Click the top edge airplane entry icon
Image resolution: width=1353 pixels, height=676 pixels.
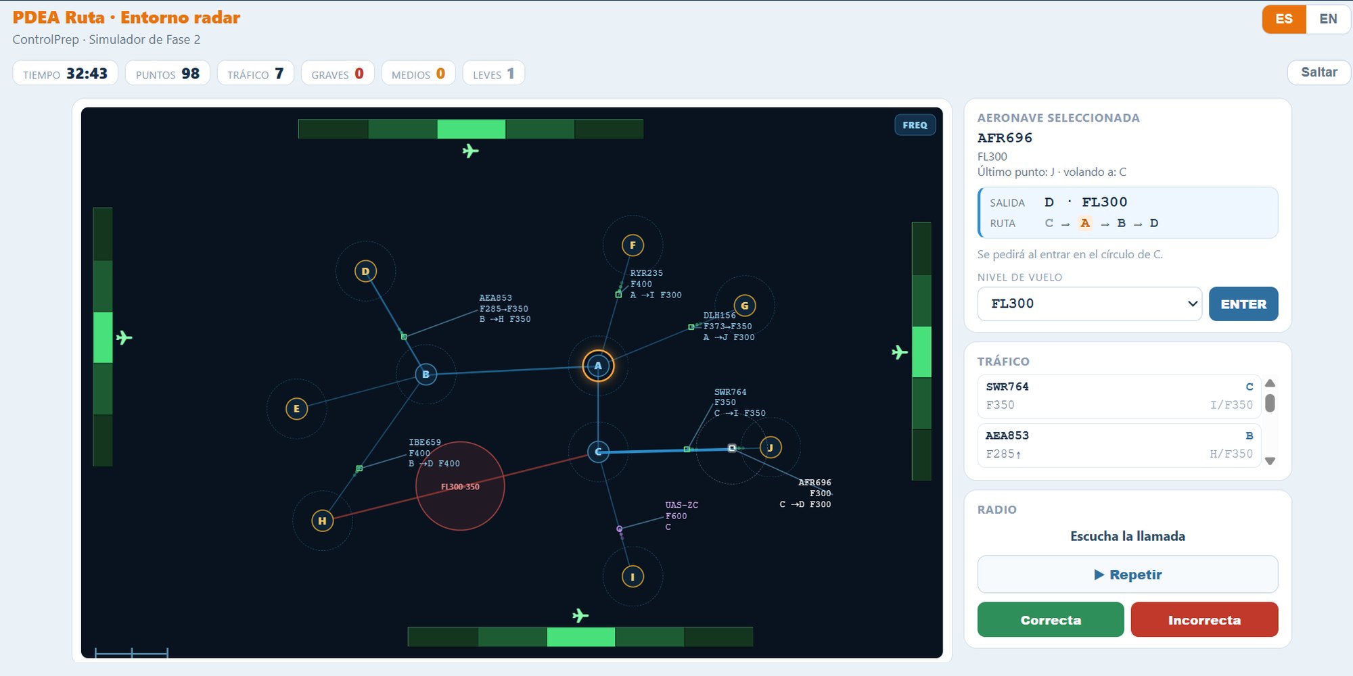point(470,151)
